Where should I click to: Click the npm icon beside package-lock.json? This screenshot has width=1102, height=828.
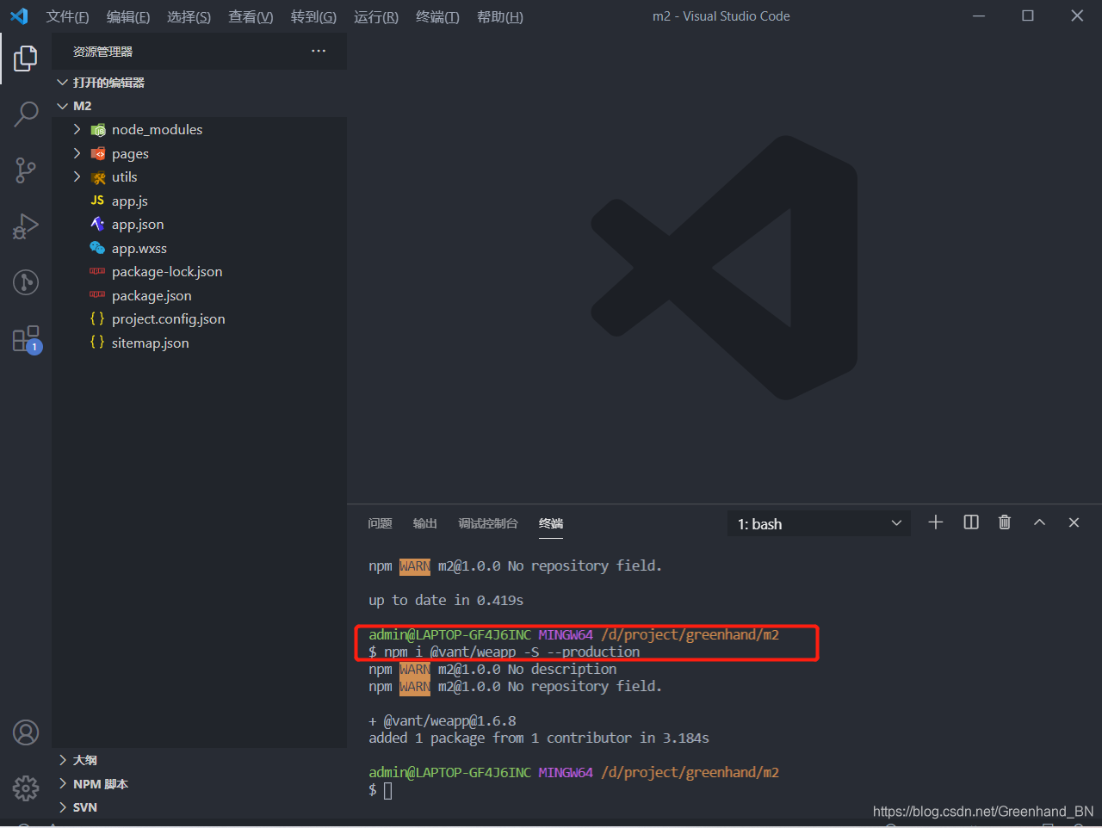97,271
